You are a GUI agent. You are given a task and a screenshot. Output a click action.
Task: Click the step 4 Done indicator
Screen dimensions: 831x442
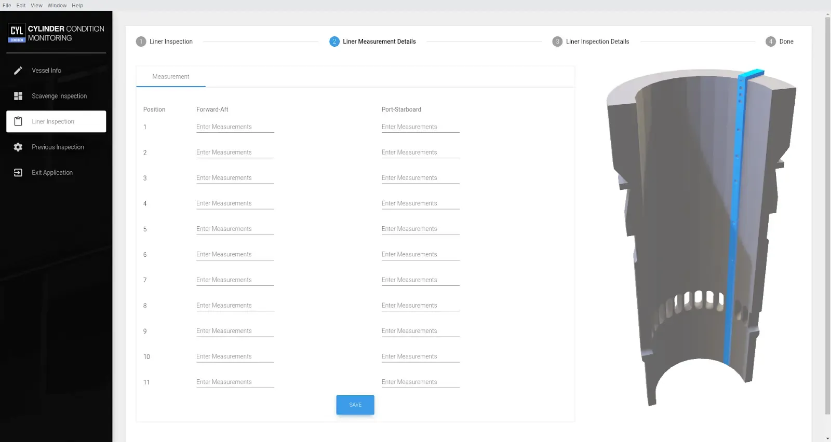[771, 42]
